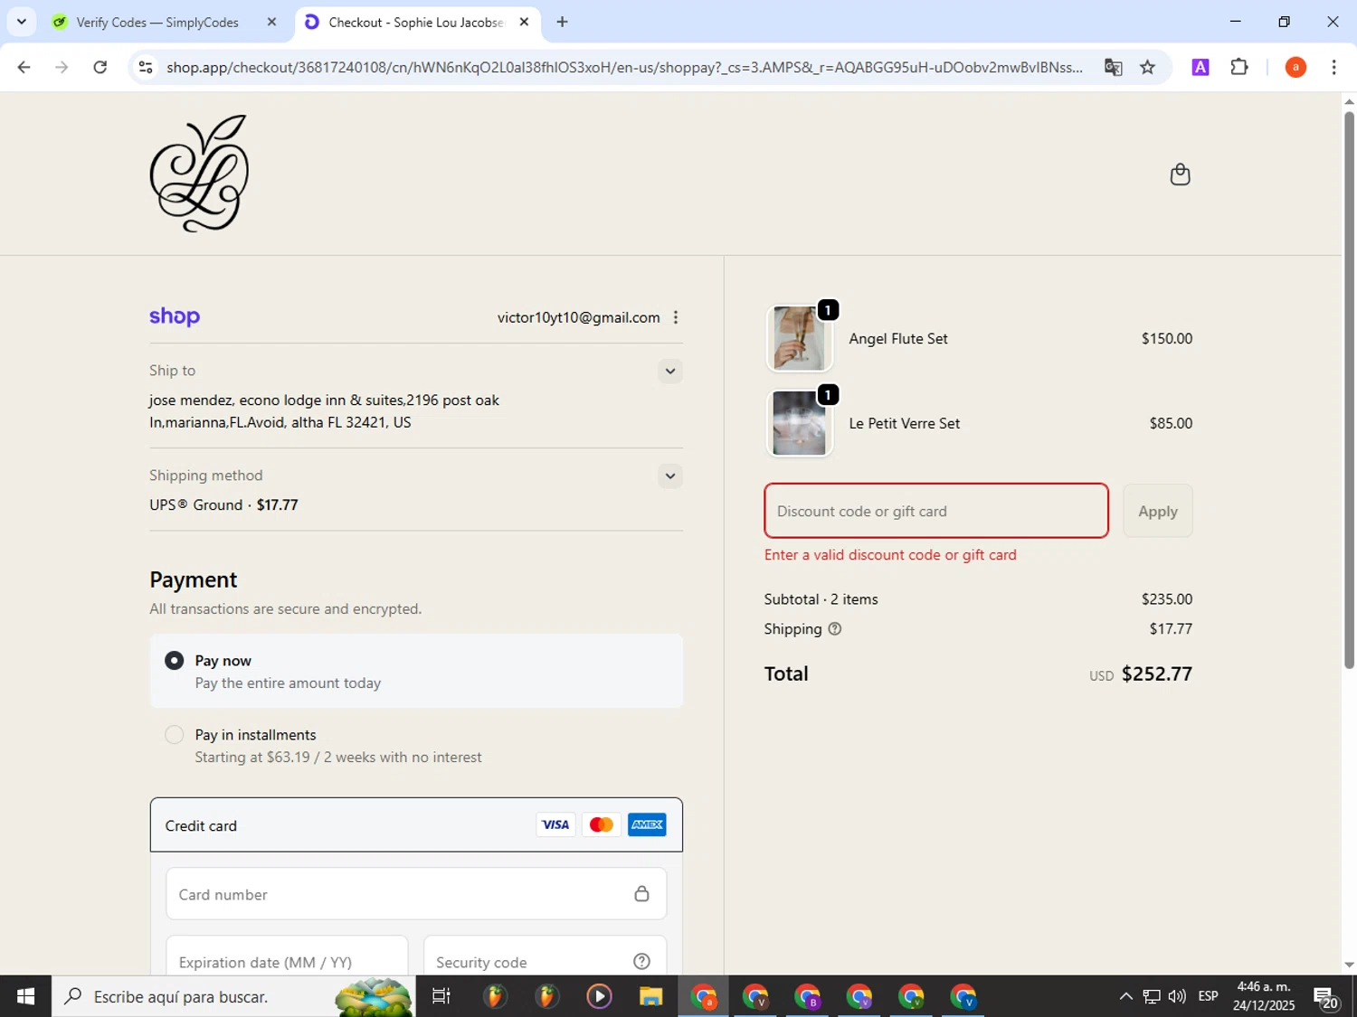Click the email victor10yt10@gmail.com
The image size is (1357, 1017).
click(x=578, y=317)
